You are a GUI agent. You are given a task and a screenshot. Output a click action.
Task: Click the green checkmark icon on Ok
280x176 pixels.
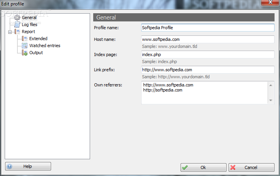coord(185,167)
